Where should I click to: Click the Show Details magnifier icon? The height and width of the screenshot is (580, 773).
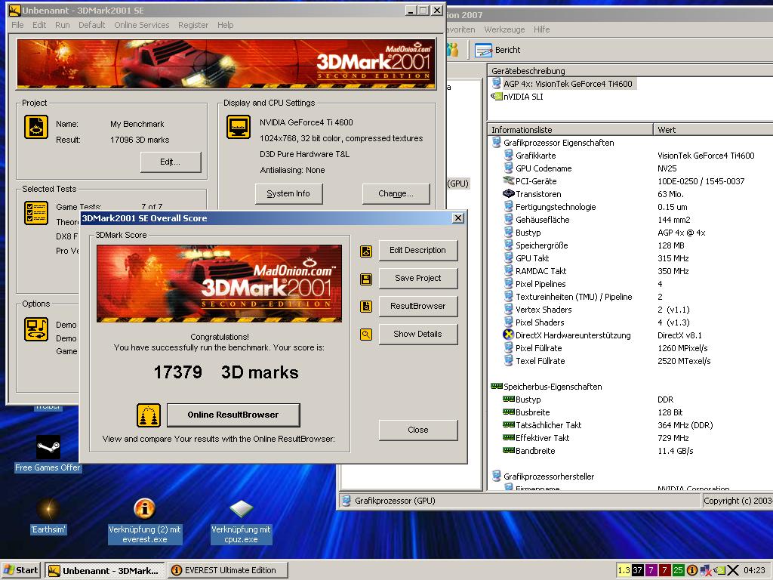tap(366, 335)
